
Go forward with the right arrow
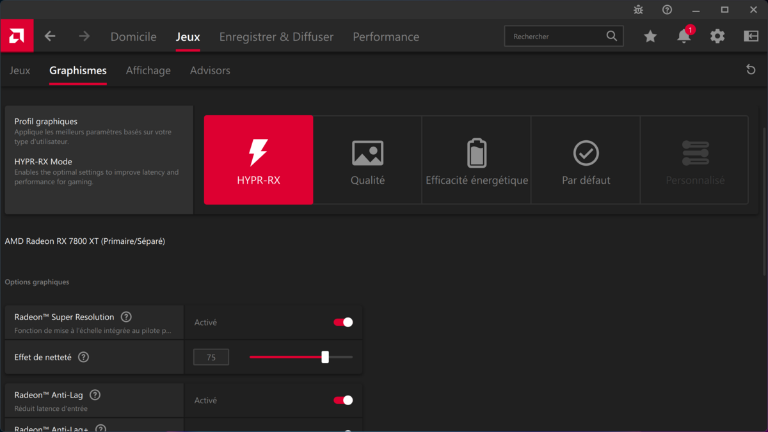[x=84, y=36]
